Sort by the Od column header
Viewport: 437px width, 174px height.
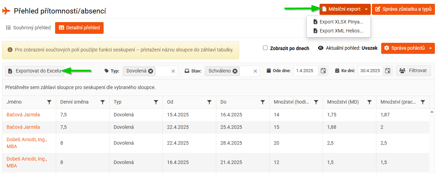[x=170, y=102]
